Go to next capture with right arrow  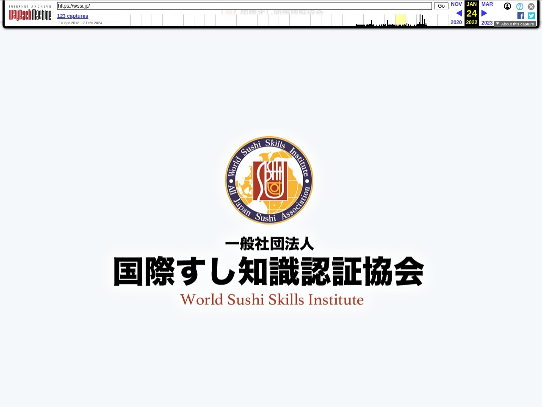click(484, 13)
